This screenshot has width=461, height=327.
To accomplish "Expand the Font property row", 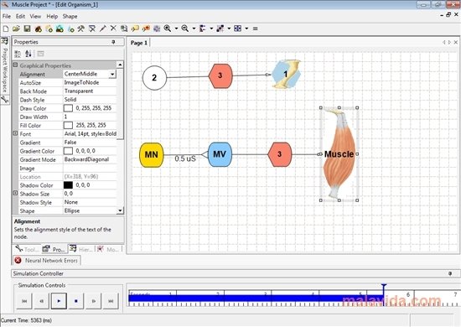I will (x=15, y=133).
